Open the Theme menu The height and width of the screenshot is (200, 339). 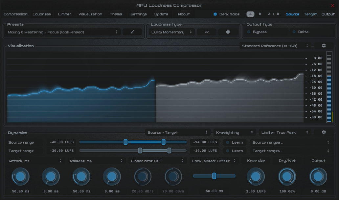116,14
